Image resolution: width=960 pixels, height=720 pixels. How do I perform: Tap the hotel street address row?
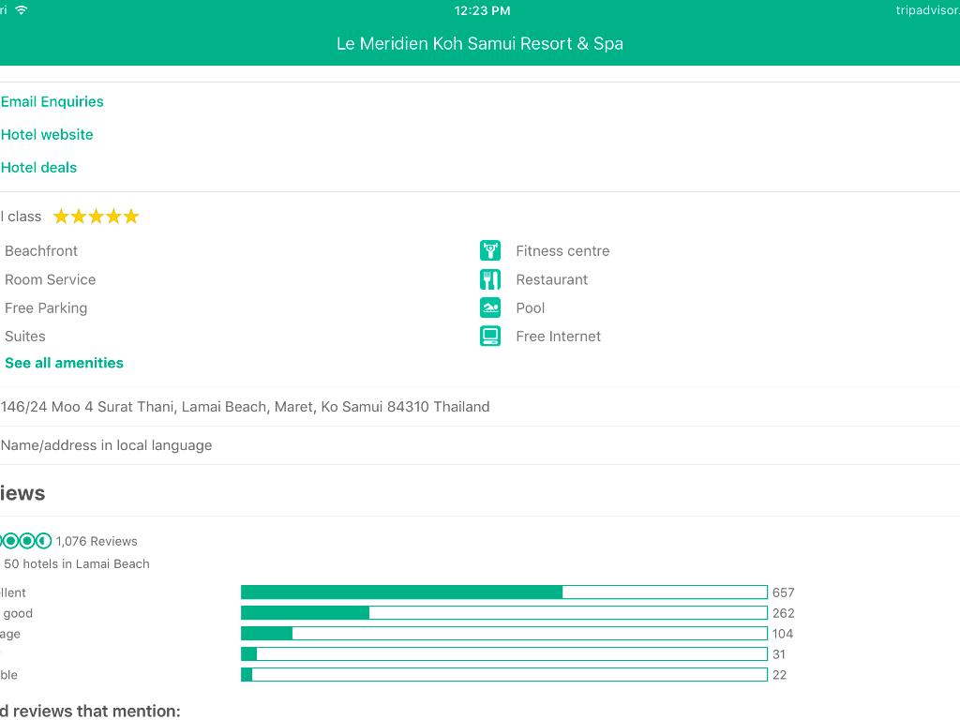pos(246,407)
